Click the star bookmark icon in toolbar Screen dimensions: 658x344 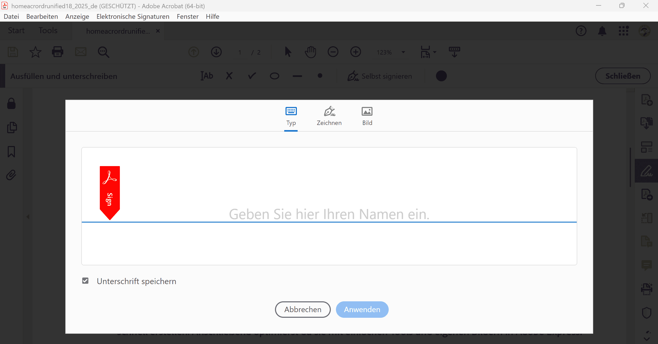35,52
